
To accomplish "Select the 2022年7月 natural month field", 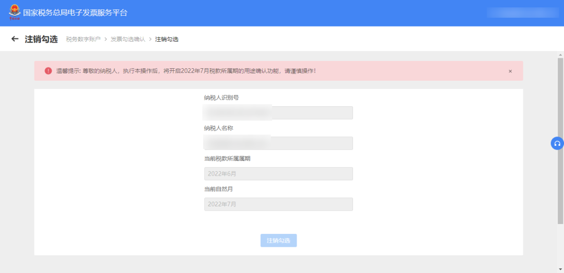I will click(x=278, y=204).
